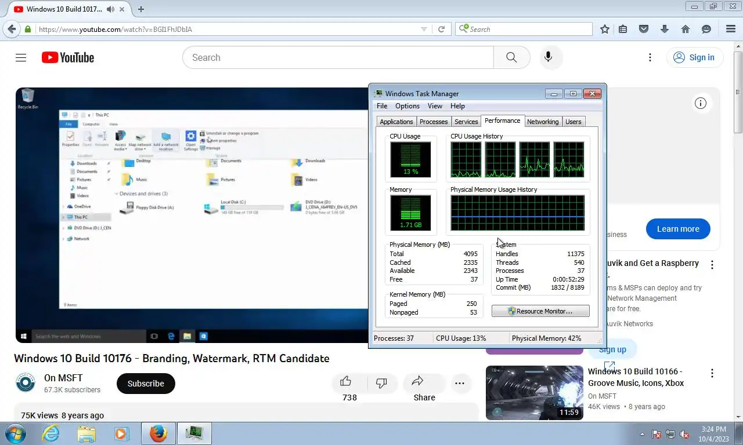Click On MSFT channel name link
Image resolution: width=743 pixels, height=445 pixels.
[63, 378]
